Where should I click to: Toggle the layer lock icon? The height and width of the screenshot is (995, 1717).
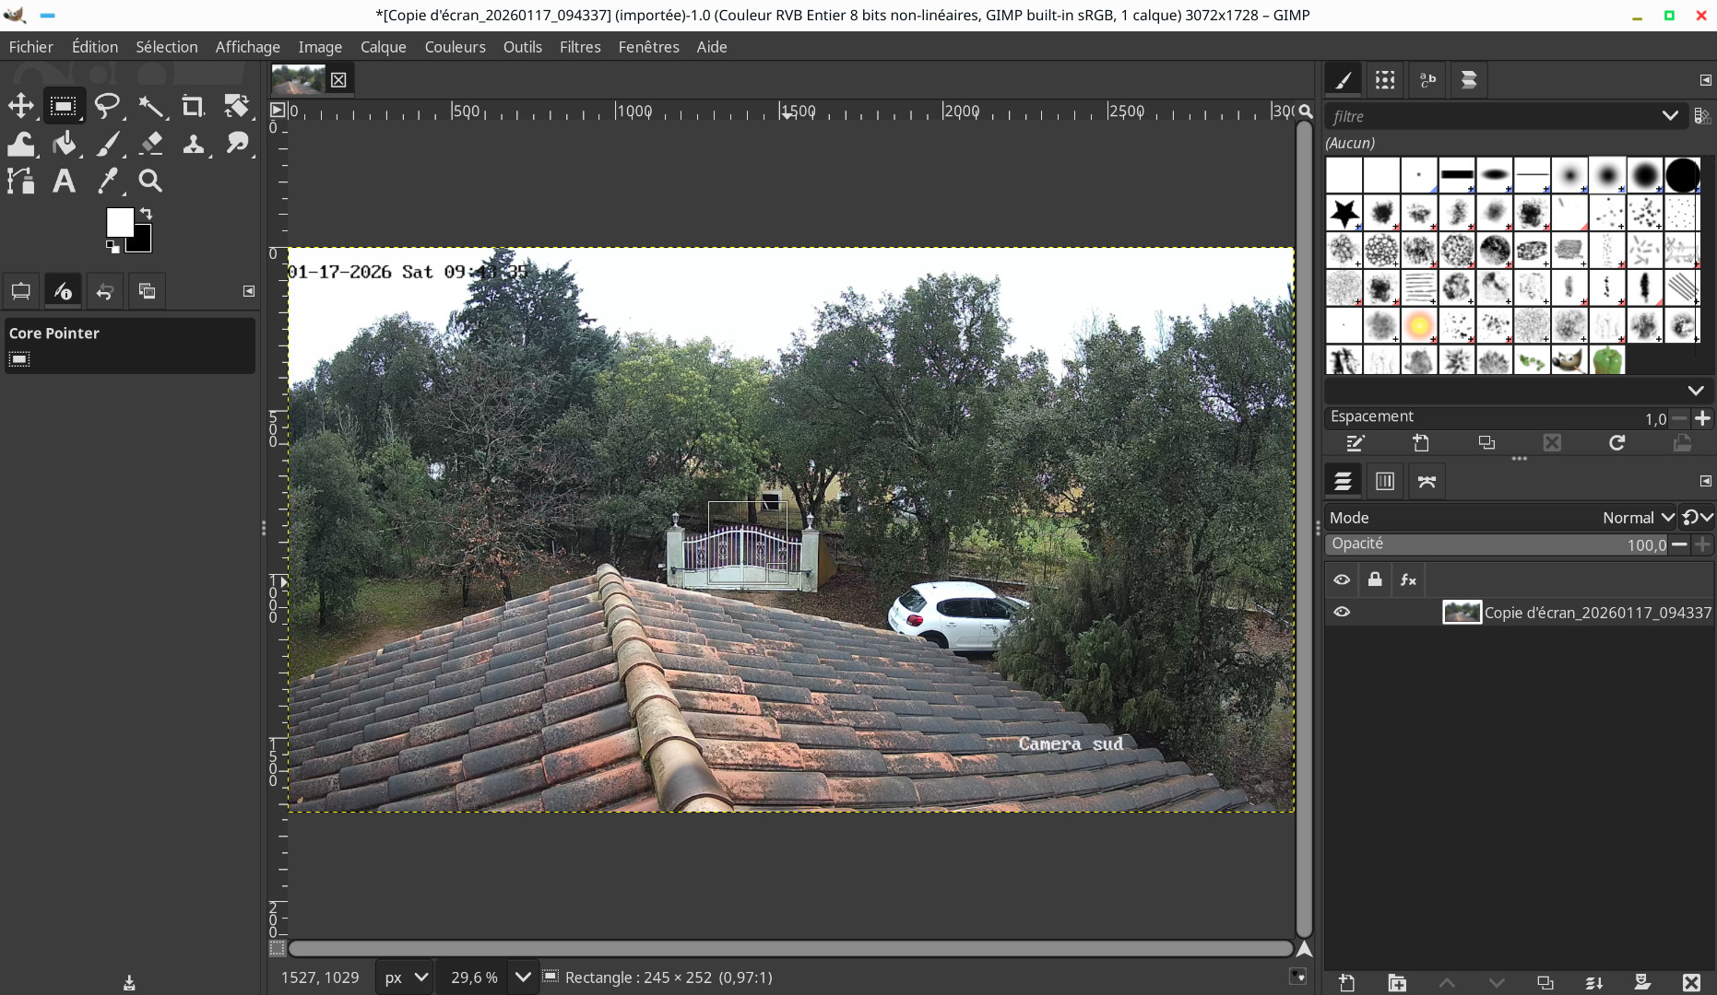(x=1375, y=579)
